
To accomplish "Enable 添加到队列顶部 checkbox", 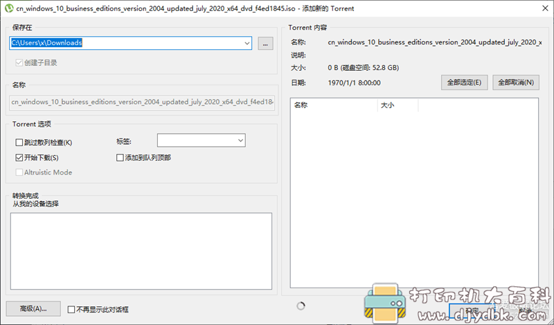I will click(120, 158).
